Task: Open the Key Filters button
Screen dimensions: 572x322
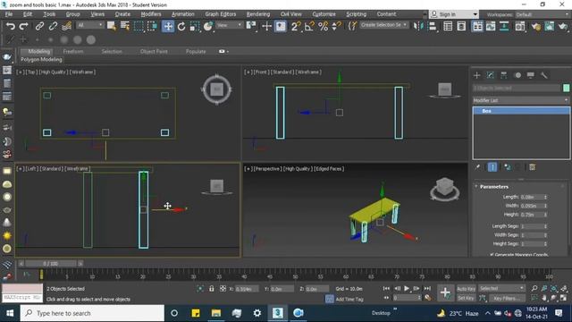Action: coord(507,298)
